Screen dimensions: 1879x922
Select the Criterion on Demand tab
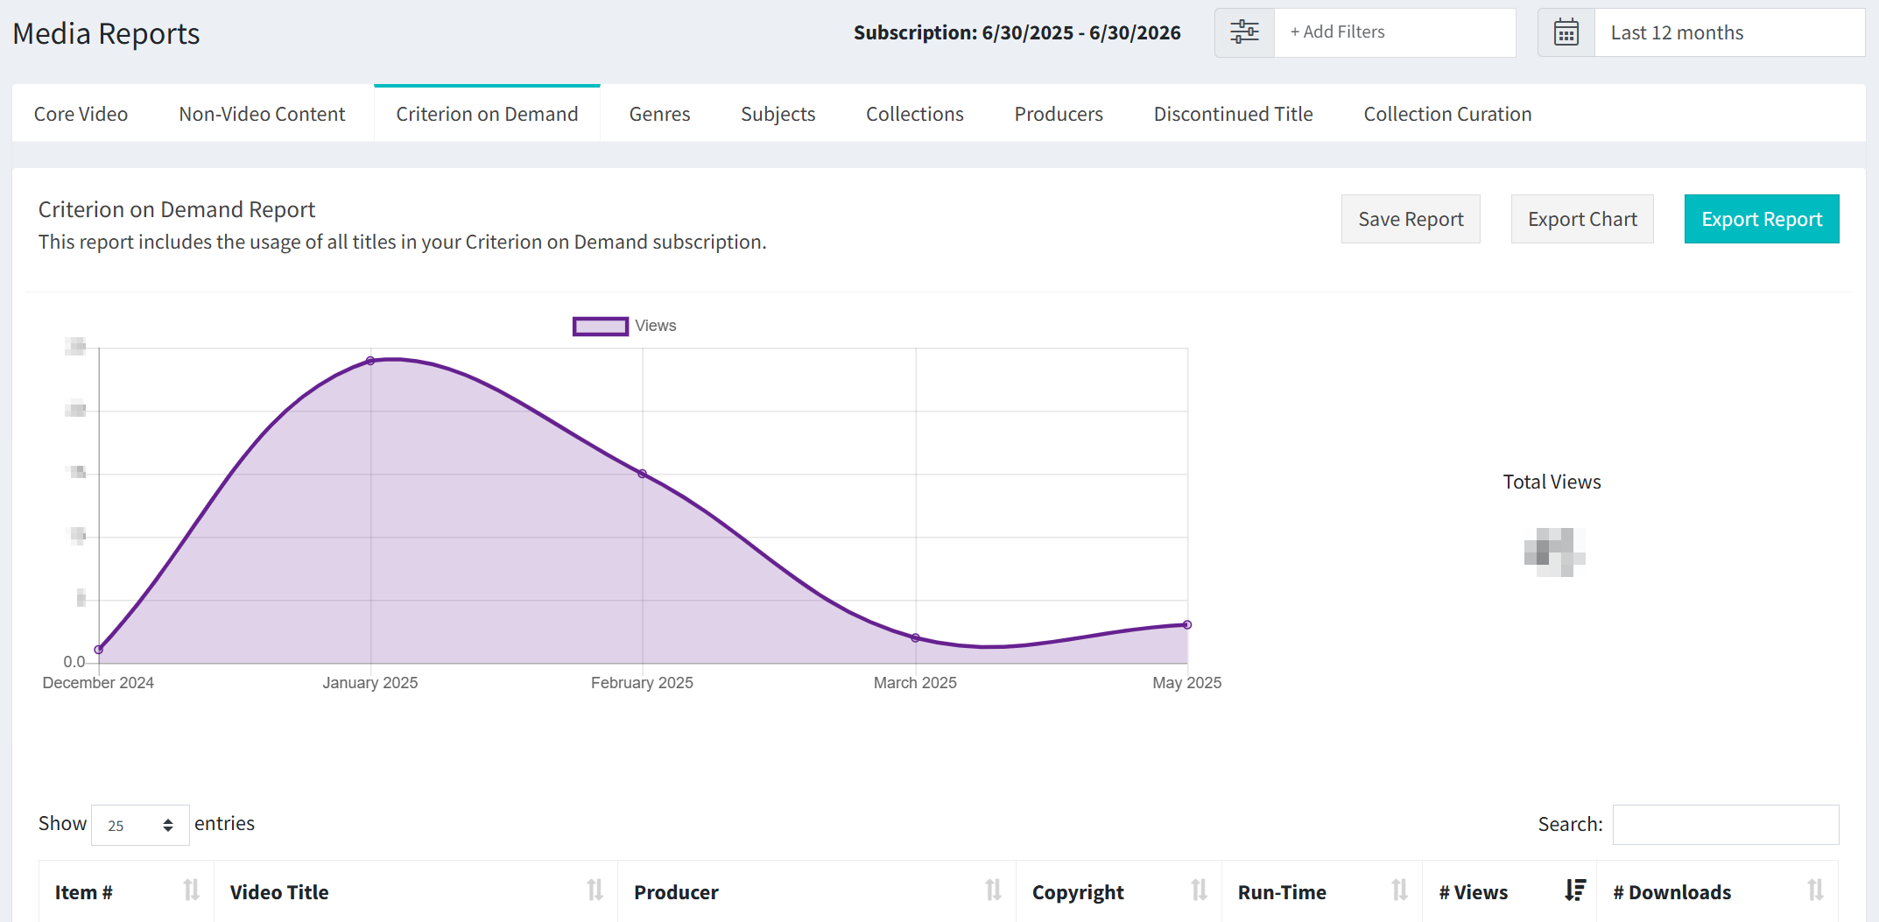(x=487, y=114)
